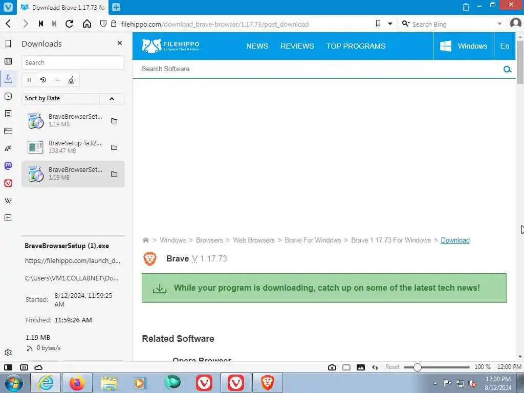
Task: Toggle images and animations
Action: 361,367
